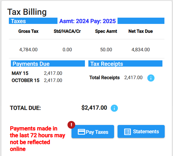Click the Payments Due section header
This screenshot has height=156, width=173.
tap(48, 64)
